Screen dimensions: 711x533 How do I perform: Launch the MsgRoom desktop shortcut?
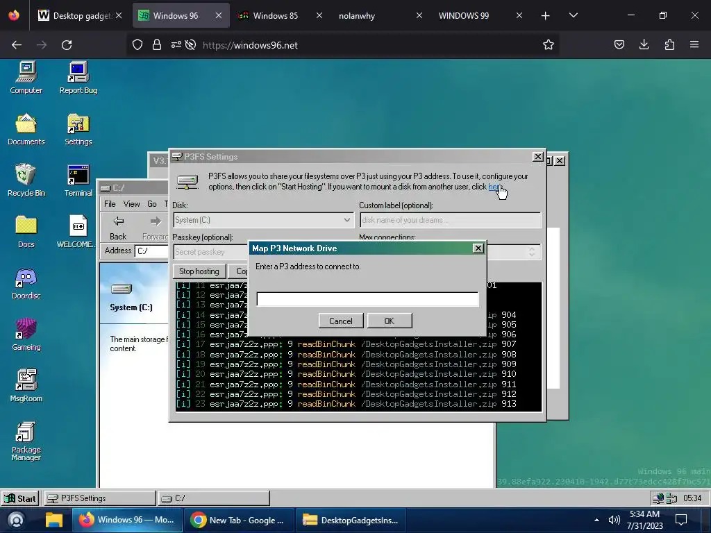tap(26, 385)
